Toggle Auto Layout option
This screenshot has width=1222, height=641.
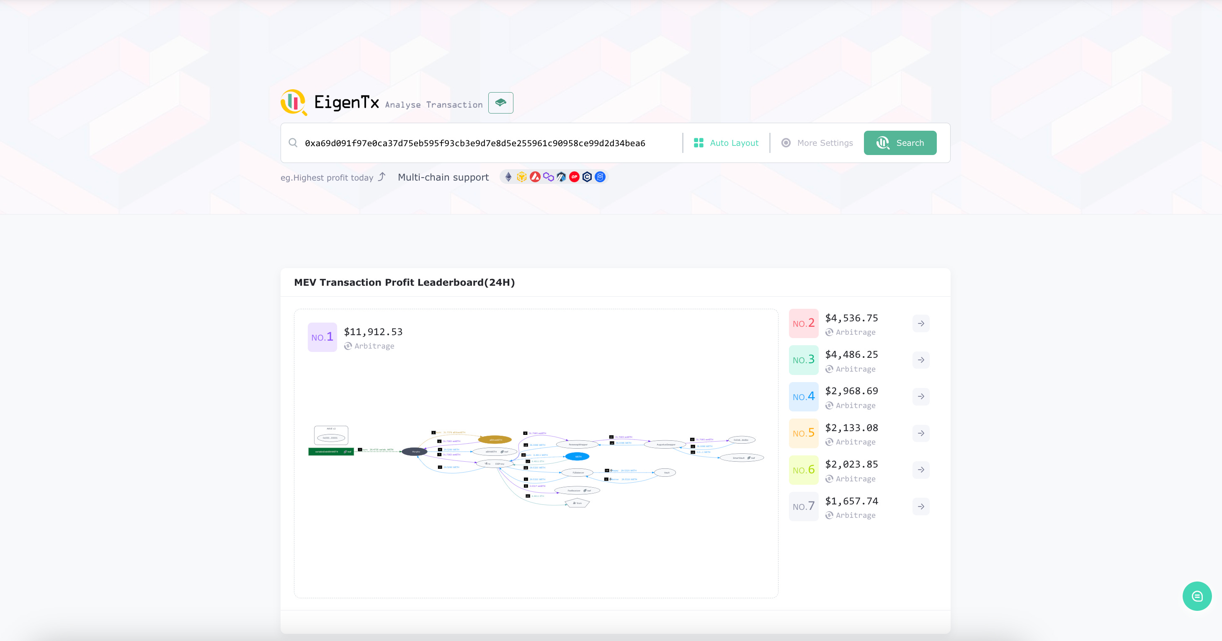pos(726,143)
